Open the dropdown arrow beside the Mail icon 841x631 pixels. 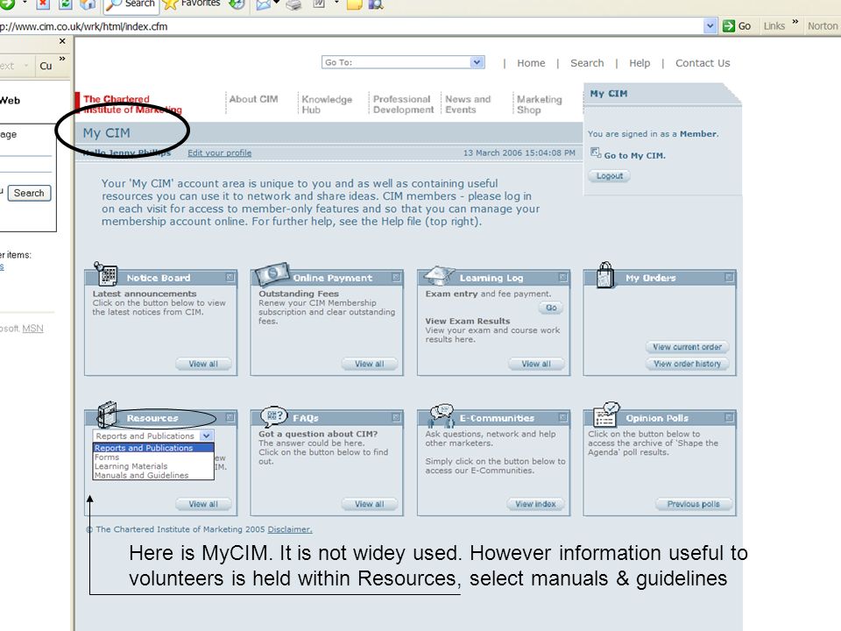[276, 4]
